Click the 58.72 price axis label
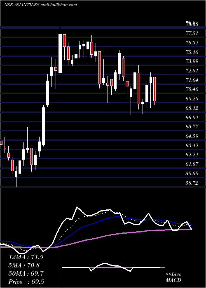Image resolution: width=206 pixels, height=288 pixels. point(192,183)
